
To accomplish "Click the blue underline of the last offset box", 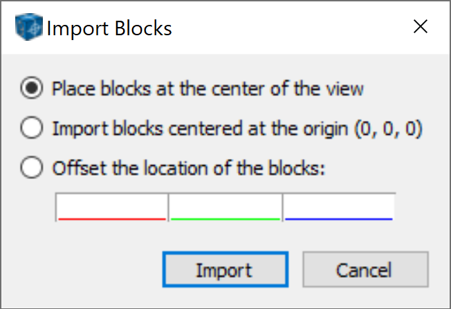I will coord(338,219).
